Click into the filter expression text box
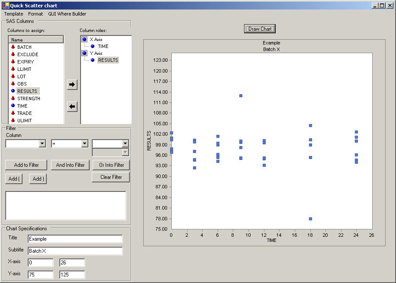Screen dimensions: 396x283 [x=66, y=206]
